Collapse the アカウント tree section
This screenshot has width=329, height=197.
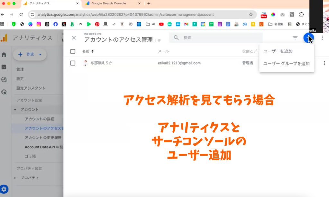(15, 110)
